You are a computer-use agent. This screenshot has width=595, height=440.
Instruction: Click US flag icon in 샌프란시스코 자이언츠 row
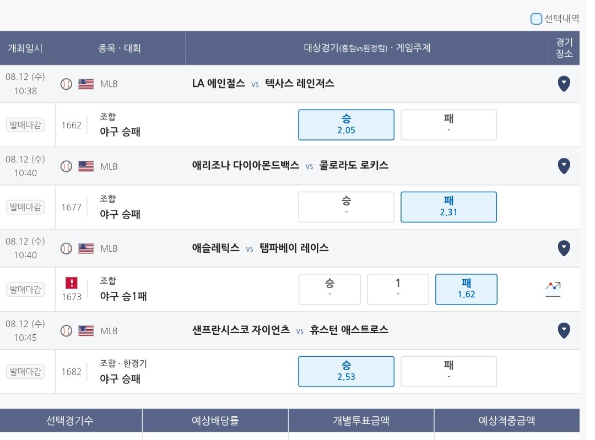tap(86, 331)
